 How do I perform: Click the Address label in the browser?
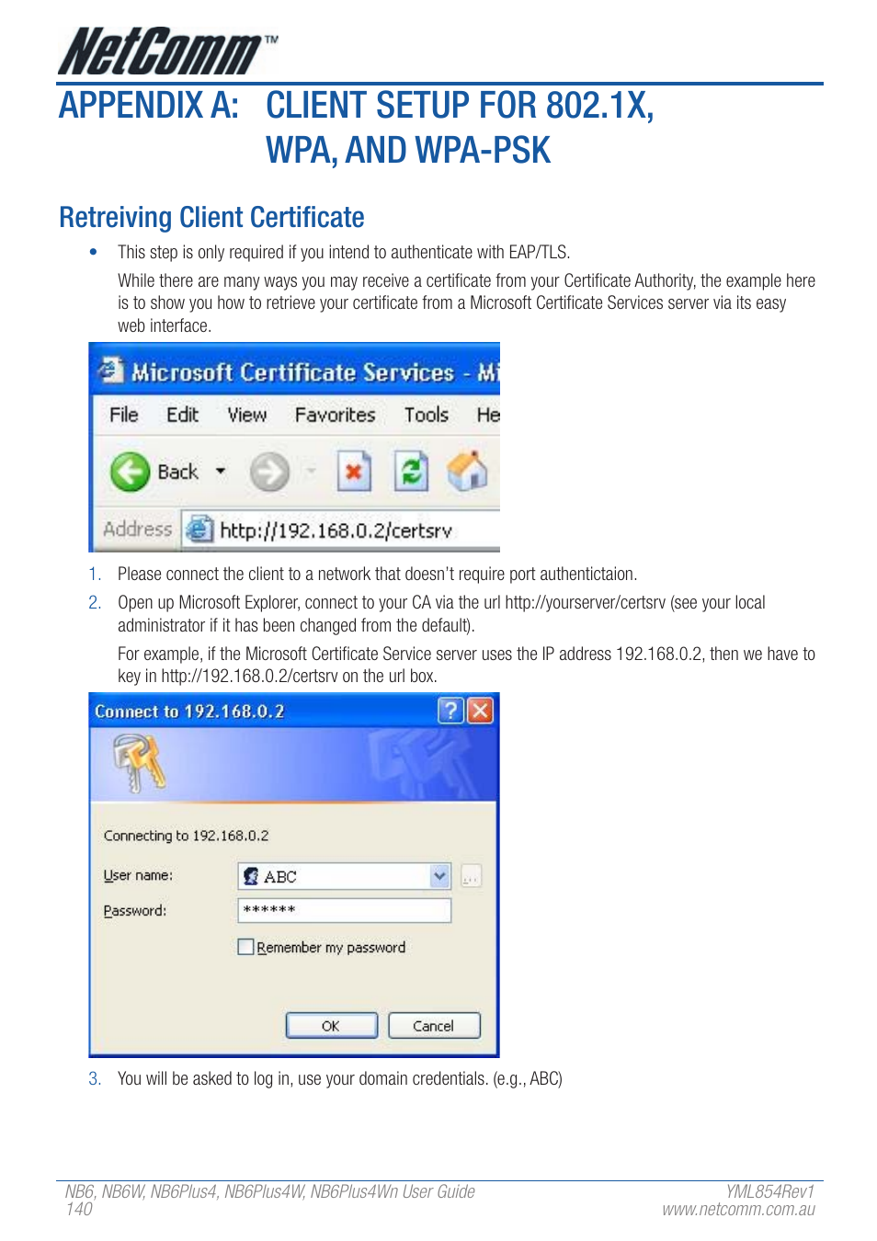coord(138,529)
